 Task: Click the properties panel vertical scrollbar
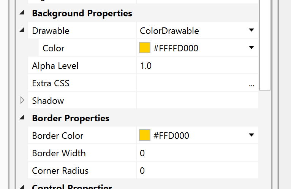[x=265, y=46]
